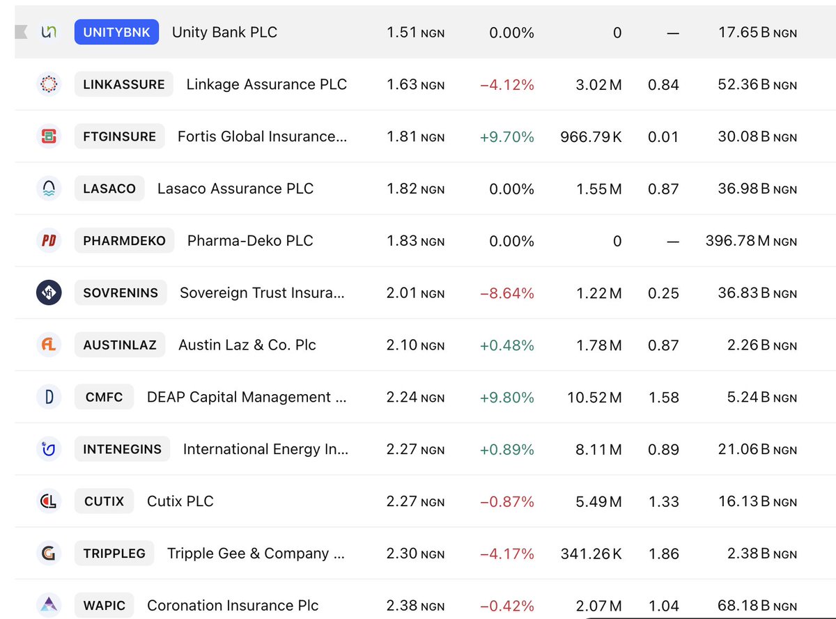Open Austin Laz & Co. Plc name
The width and height of the screenshot is (836, 619).
click(247, 345)
